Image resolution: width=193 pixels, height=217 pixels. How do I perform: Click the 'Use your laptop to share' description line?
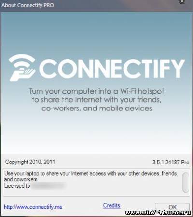click(x=91, y=173)
